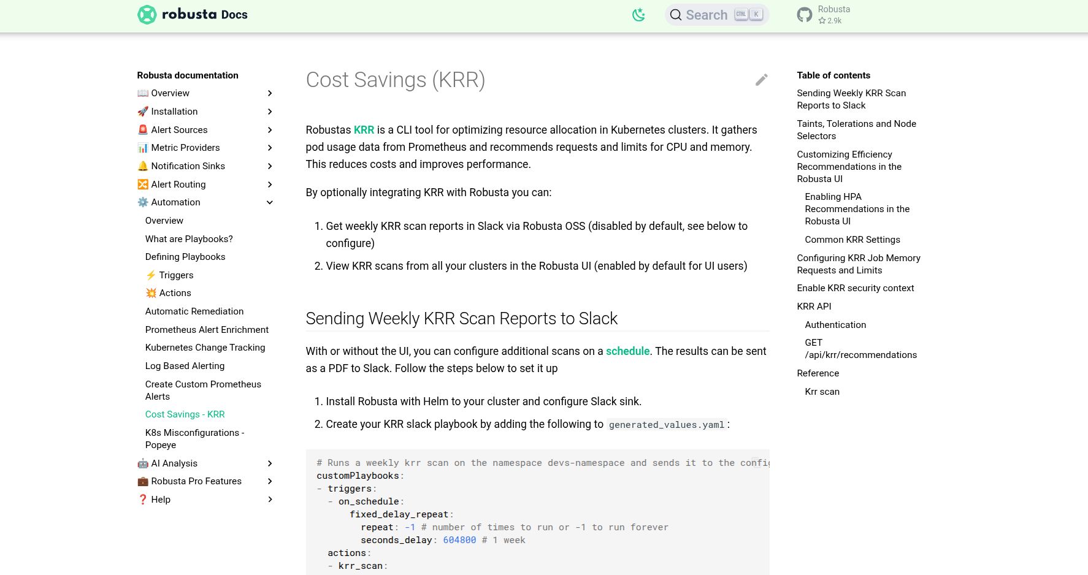Toggle dark mode using the moon icon

tap(638, 15)
